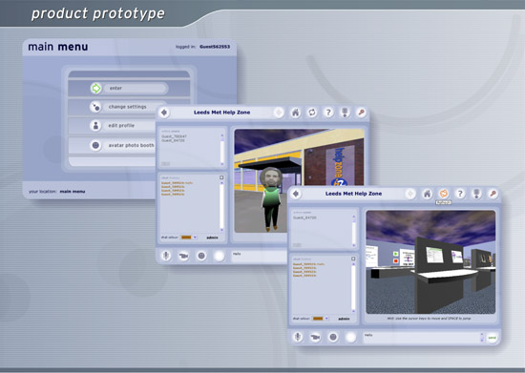Image resolution: width=525 pixels, height=373 pixels.
Task: Click the 'main menu' location text
Action: point(73,192)
